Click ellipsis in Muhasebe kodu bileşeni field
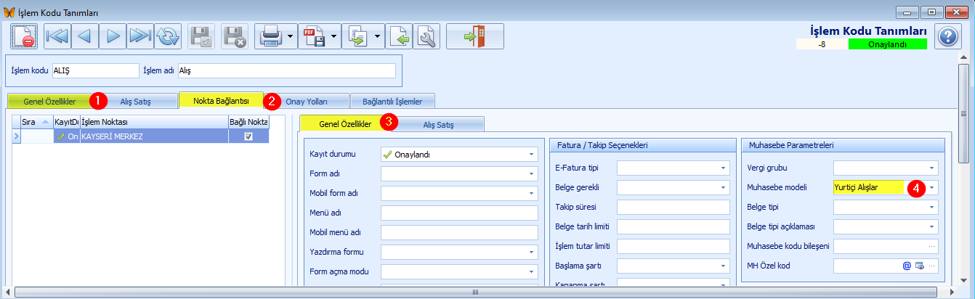Image resolution: width=975 pixels, height=299 pixels. [932, 246]
